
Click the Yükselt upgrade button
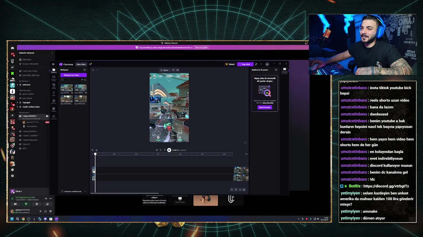[x=230, y=64]
